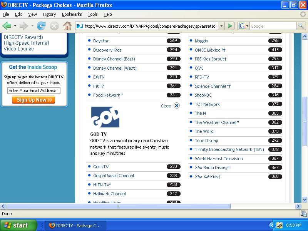
Task: Open DIRECTV Rewards link
Action: coord(23,37)
